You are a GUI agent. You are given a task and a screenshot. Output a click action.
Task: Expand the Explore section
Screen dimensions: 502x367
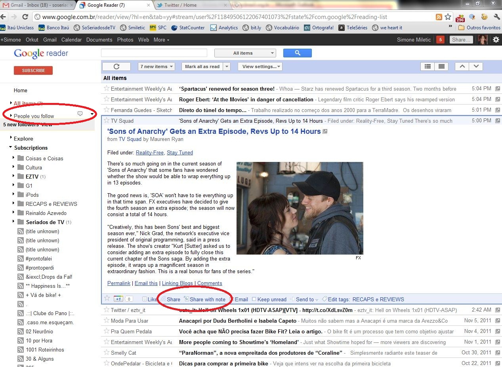pos(10,138)
